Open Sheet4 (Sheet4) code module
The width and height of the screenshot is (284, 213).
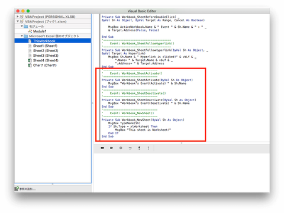coord(46,60)
